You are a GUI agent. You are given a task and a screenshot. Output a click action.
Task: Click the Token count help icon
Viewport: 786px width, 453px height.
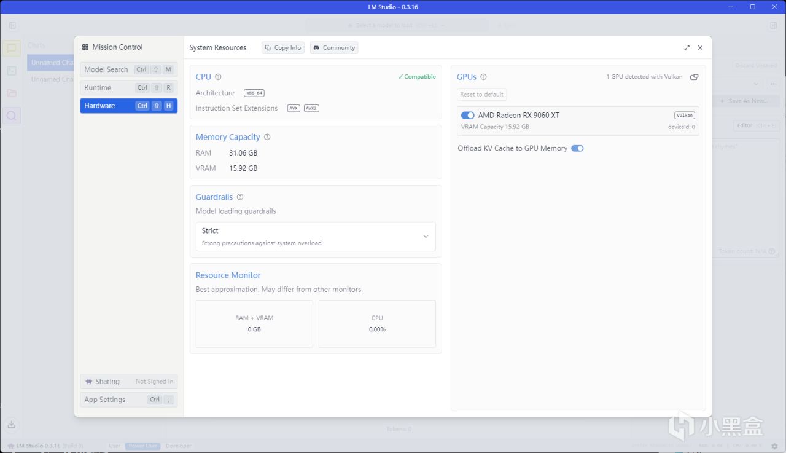click(771, 251)
